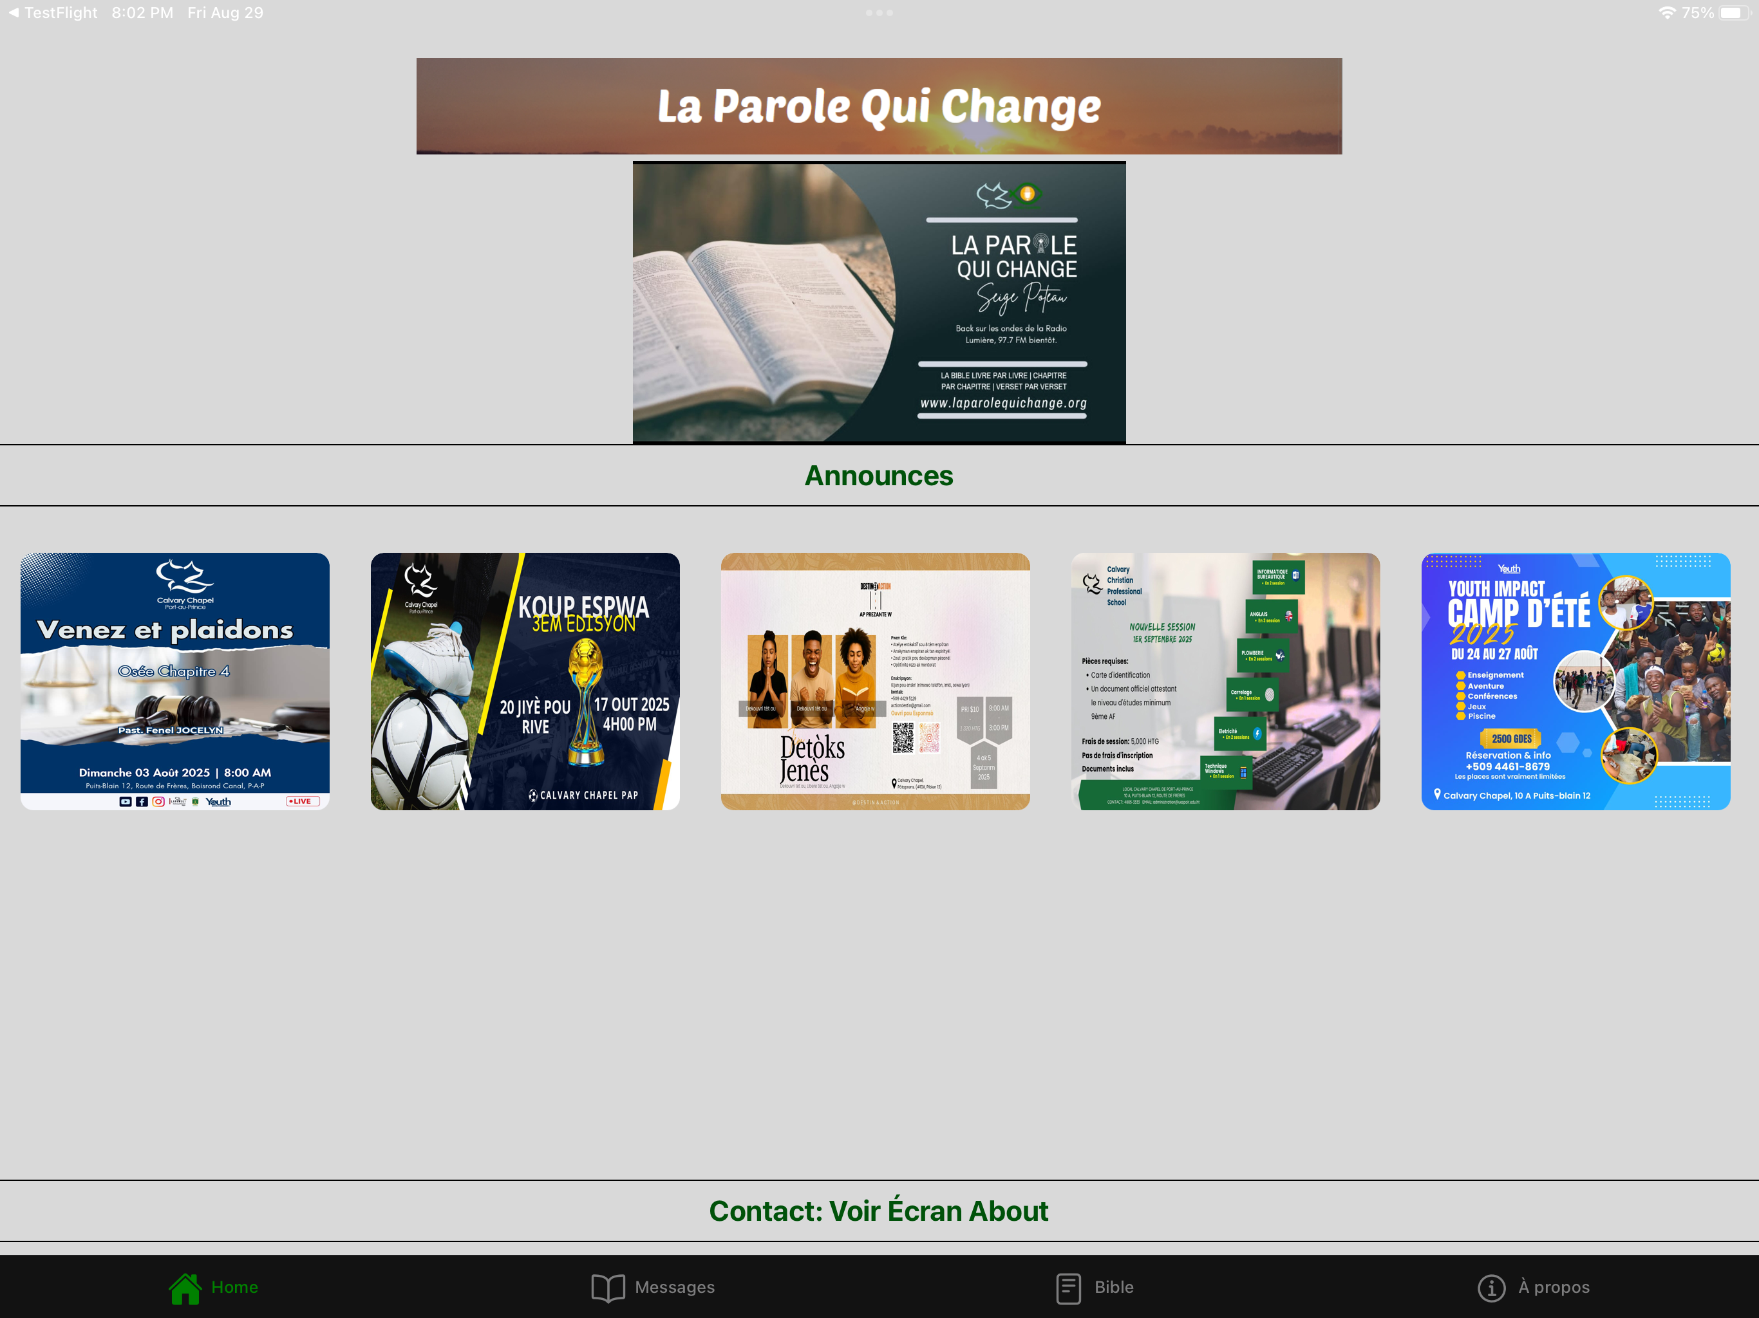Tap the Announces section heading

coord(879,476)
